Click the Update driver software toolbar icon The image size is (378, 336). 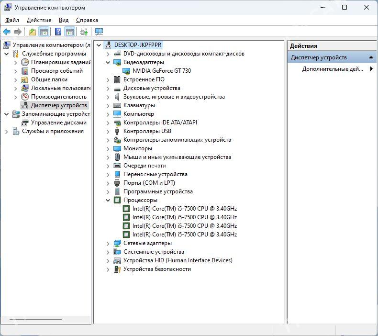coord(84,32)
